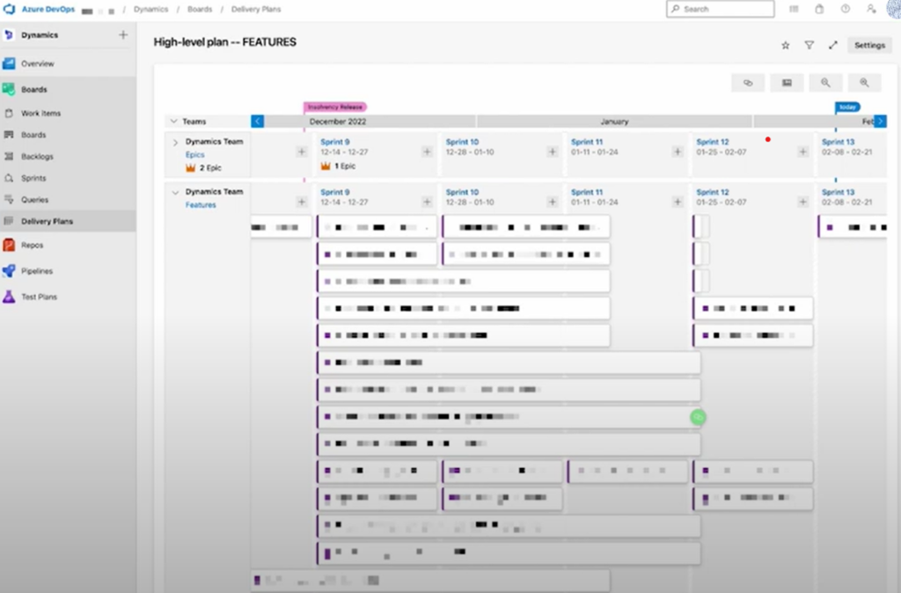901x593 pixels.
Task: Click the zoom out magnifier button
Action: tap(825, 83)
